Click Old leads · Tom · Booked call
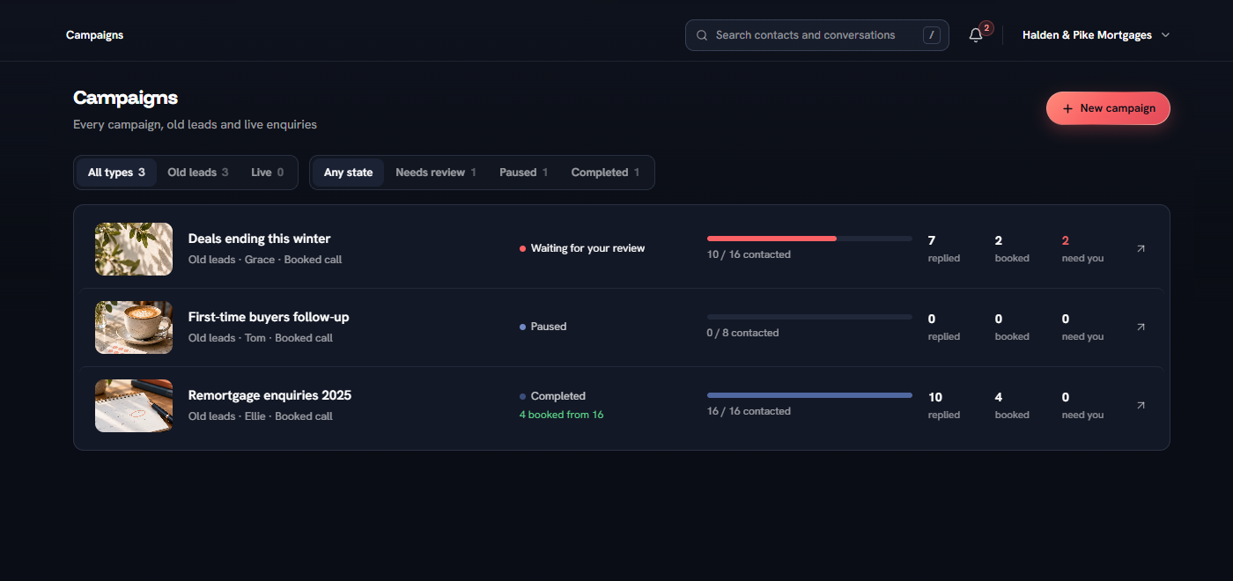The height and width of the screenshot is (581, 1233). [261, 338]
